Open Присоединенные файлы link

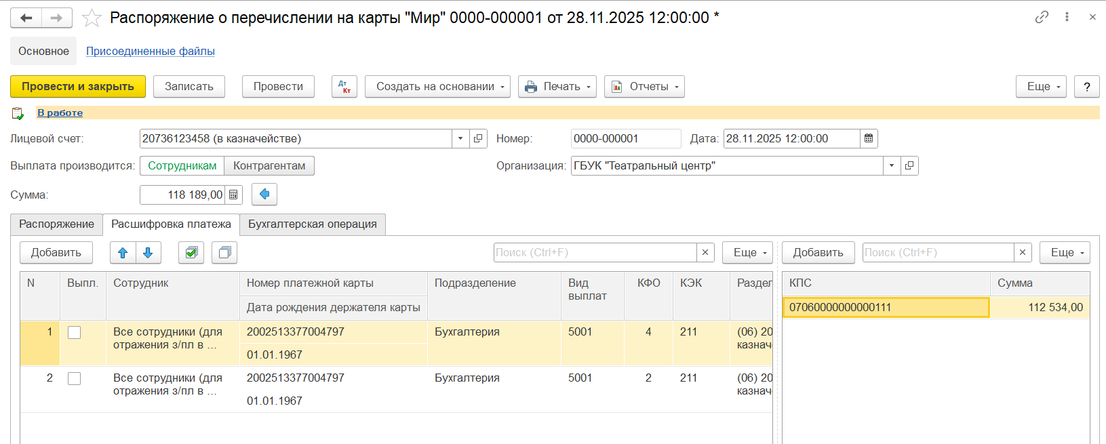(150, 52)
